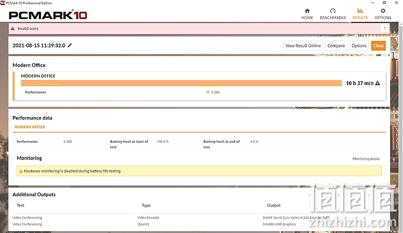
Task: Click the hardware monitoring disabled message
Action: coord(72,171)
